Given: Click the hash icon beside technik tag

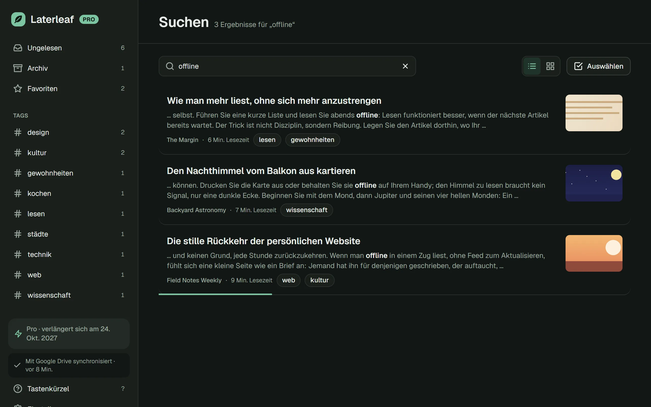Looking at the screenshot, I should pos(18,254).
